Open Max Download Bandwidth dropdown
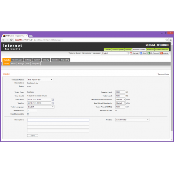174x174 pixels. pos(120,99)
